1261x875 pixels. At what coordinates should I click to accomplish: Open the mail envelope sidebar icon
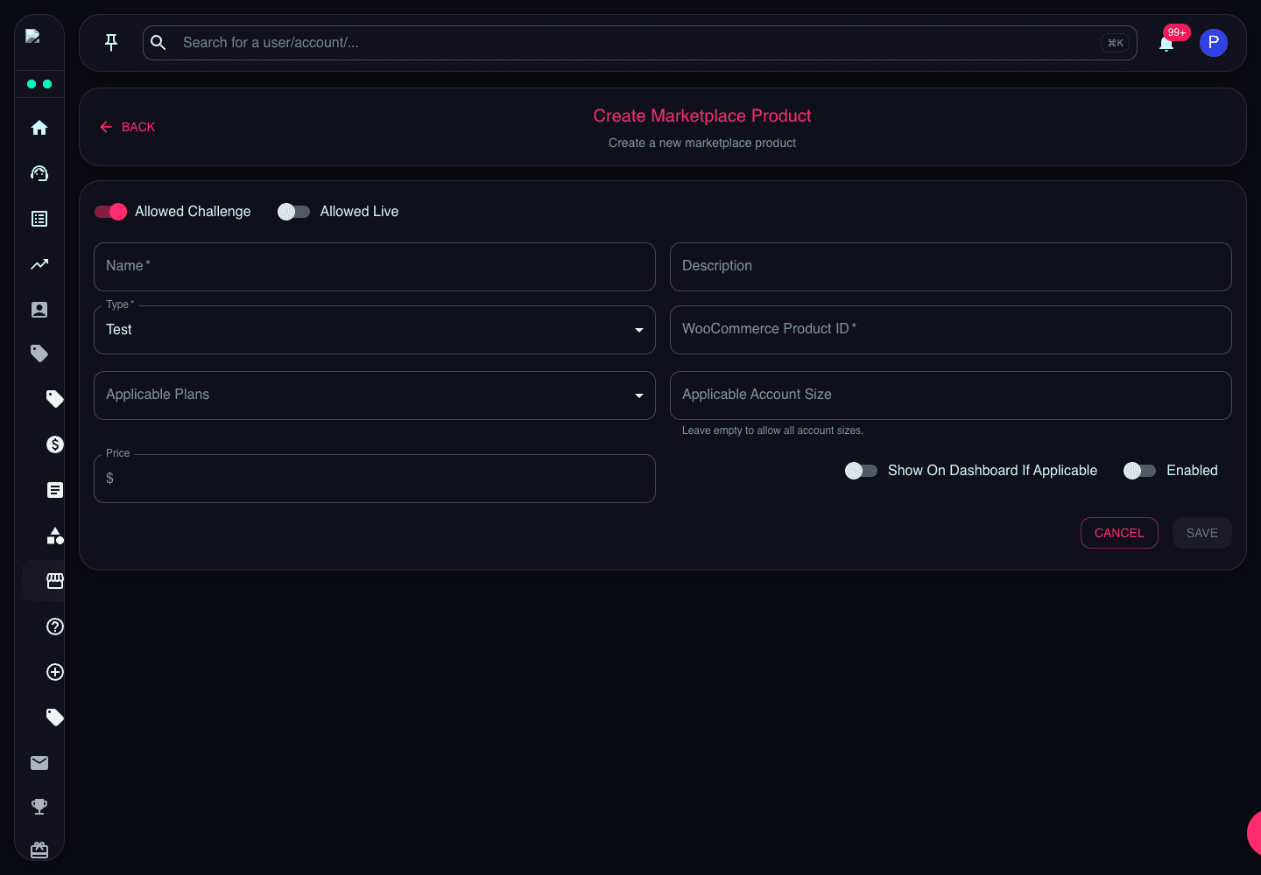39,763
